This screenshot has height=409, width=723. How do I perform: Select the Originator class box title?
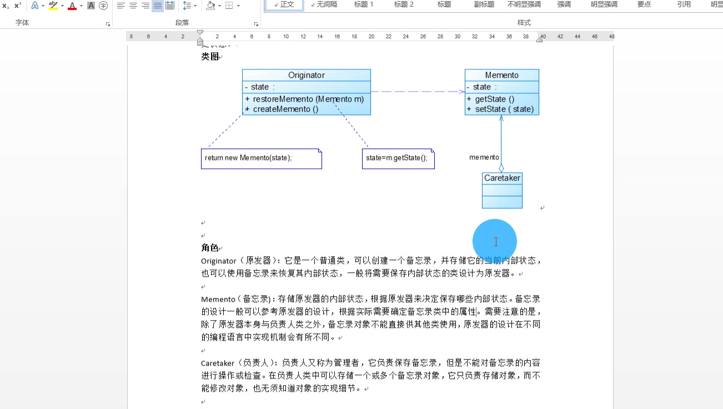tap(306, 75)
